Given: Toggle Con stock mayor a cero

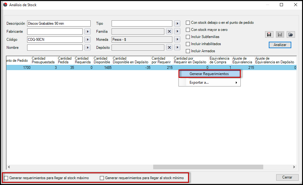Looking at the screenshot, I should click(188, 30).
